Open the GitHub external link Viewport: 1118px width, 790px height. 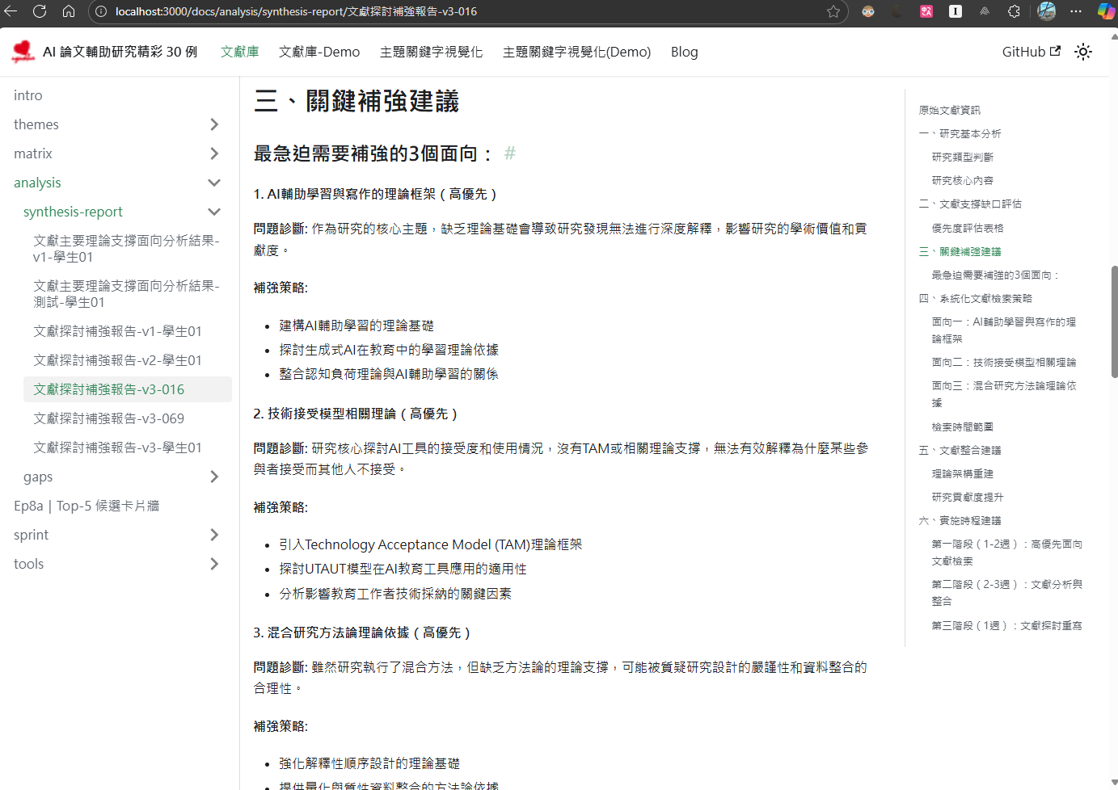[x=1031, y=52]
